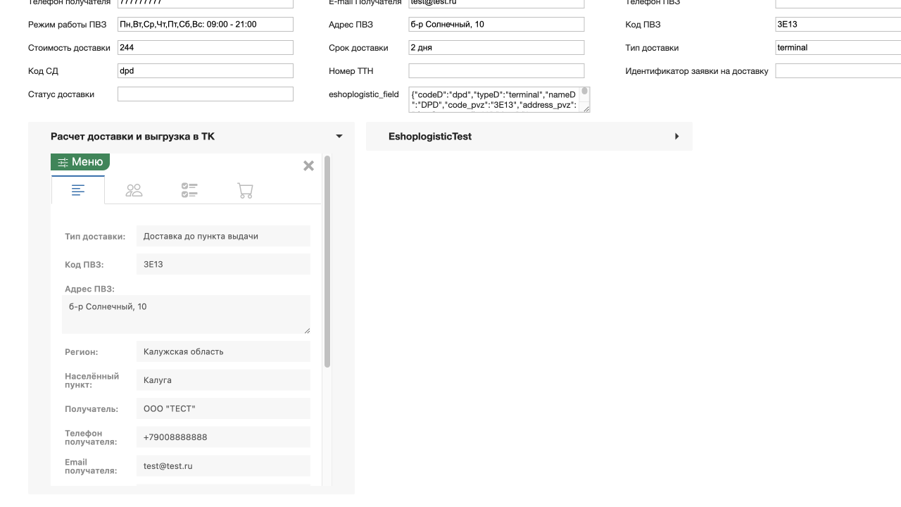Click the Регион field Калужская область
This screenshot has height=507, width=901.
[x=222, y=351]
